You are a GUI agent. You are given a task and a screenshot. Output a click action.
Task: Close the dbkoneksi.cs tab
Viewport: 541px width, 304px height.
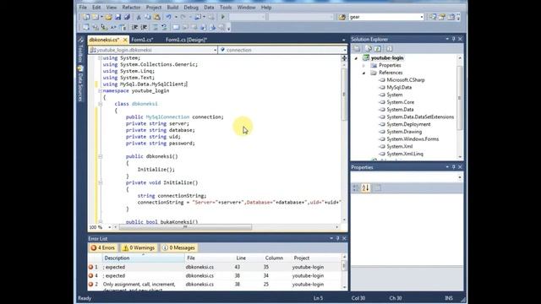point(125,40)
